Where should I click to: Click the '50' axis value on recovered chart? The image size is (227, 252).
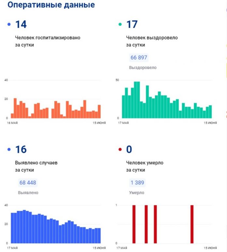pos(117,80)
